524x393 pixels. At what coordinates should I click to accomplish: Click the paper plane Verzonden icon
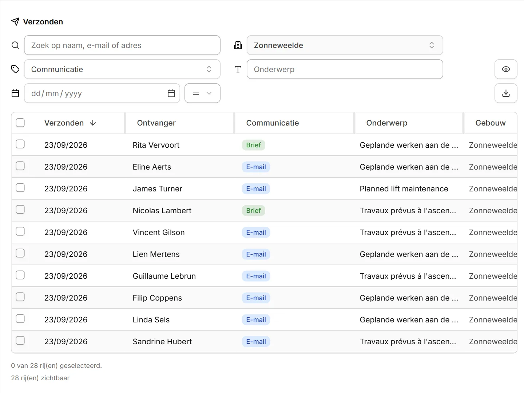tap(15, 22)
